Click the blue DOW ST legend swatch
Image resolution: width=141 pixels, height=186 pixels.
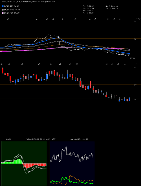click(3, 6)
